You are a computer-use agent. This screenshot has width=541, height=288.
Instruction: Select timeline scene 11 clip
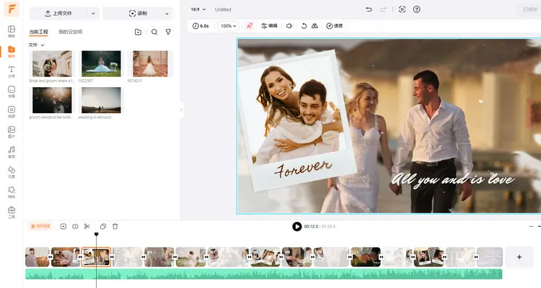[x=366, y=257]
